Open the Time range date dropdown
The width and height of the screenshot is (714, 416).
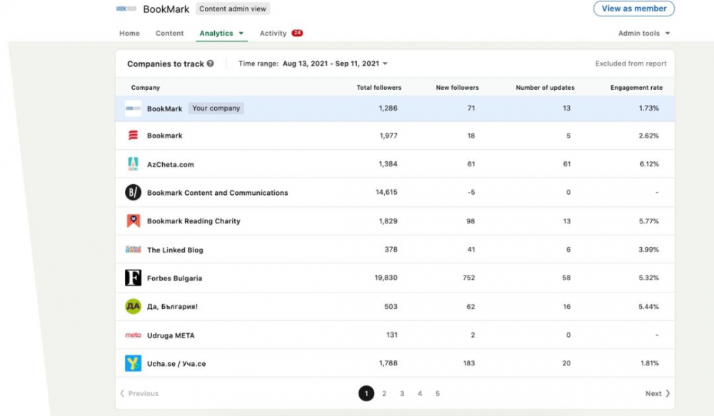point(335,64)
